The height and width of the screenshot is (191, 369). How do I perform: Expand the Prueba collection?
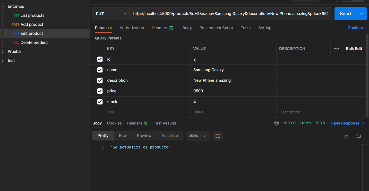[x=3, y=52]
